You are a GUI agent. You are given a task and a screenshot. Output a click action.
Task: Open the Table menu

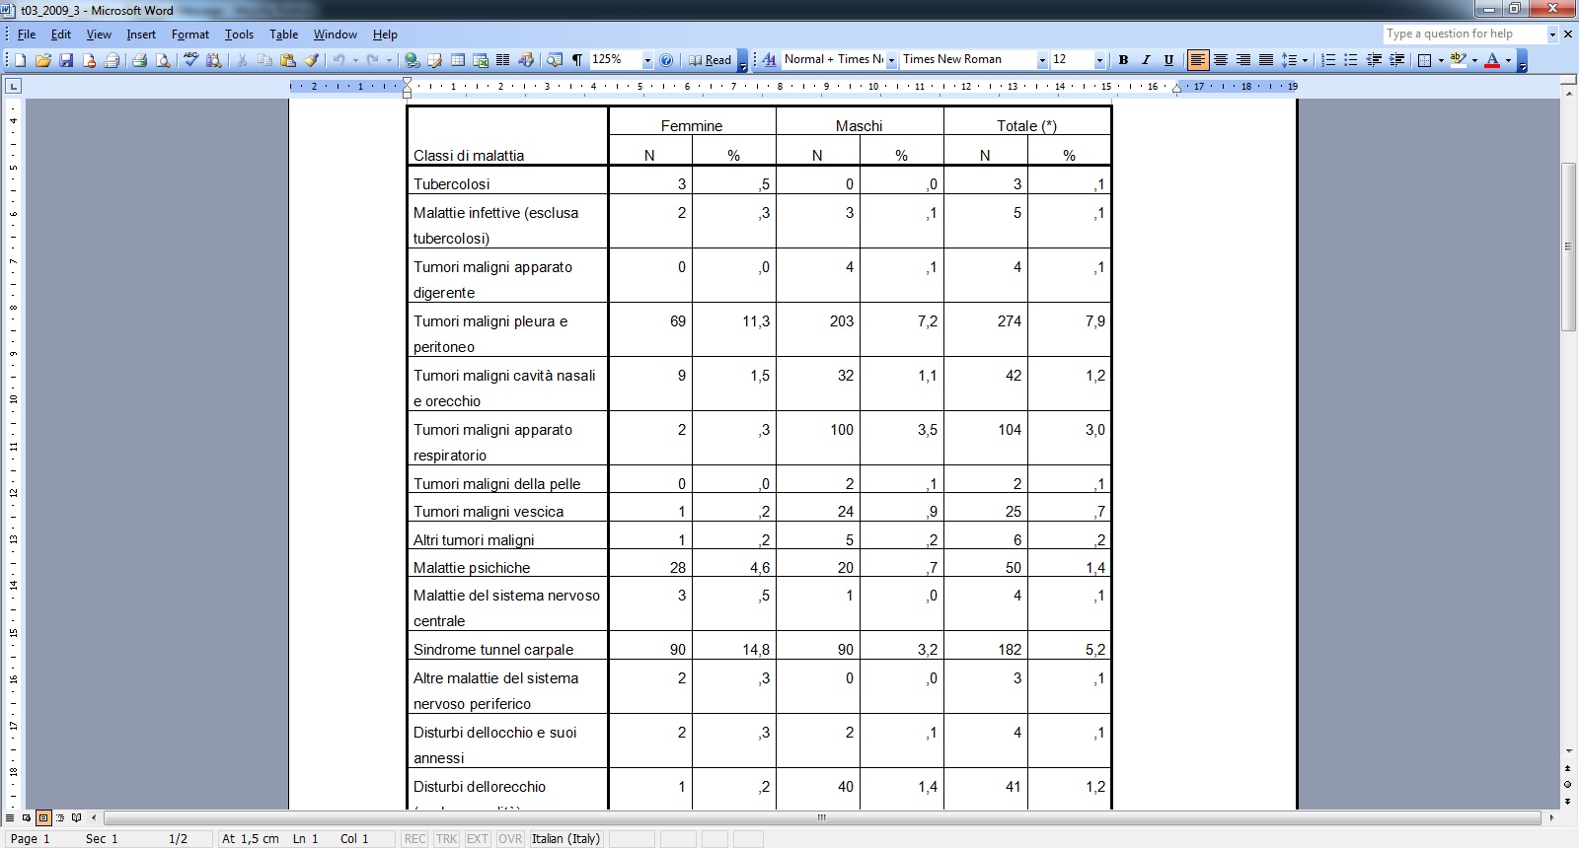(283, 35)
